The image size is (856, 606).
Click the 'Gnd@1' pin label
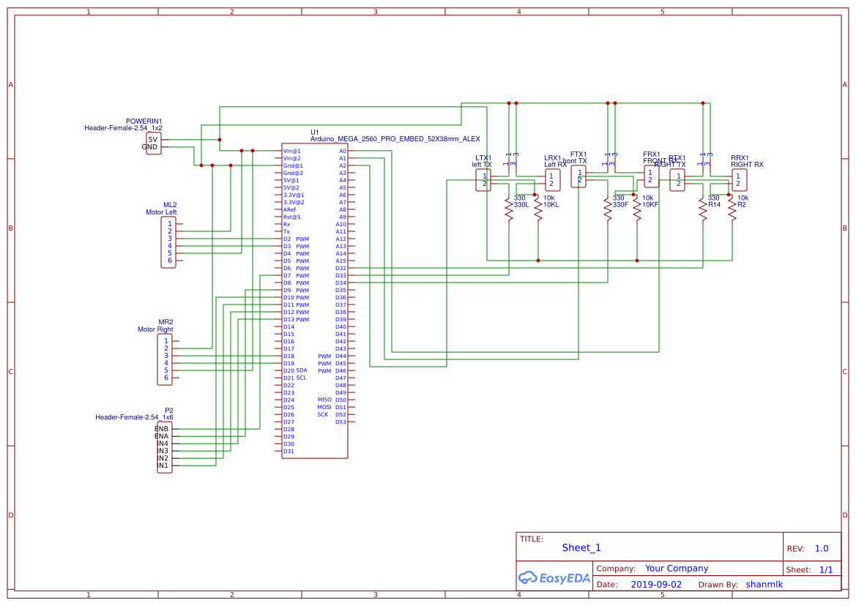[x=293, y=166]
